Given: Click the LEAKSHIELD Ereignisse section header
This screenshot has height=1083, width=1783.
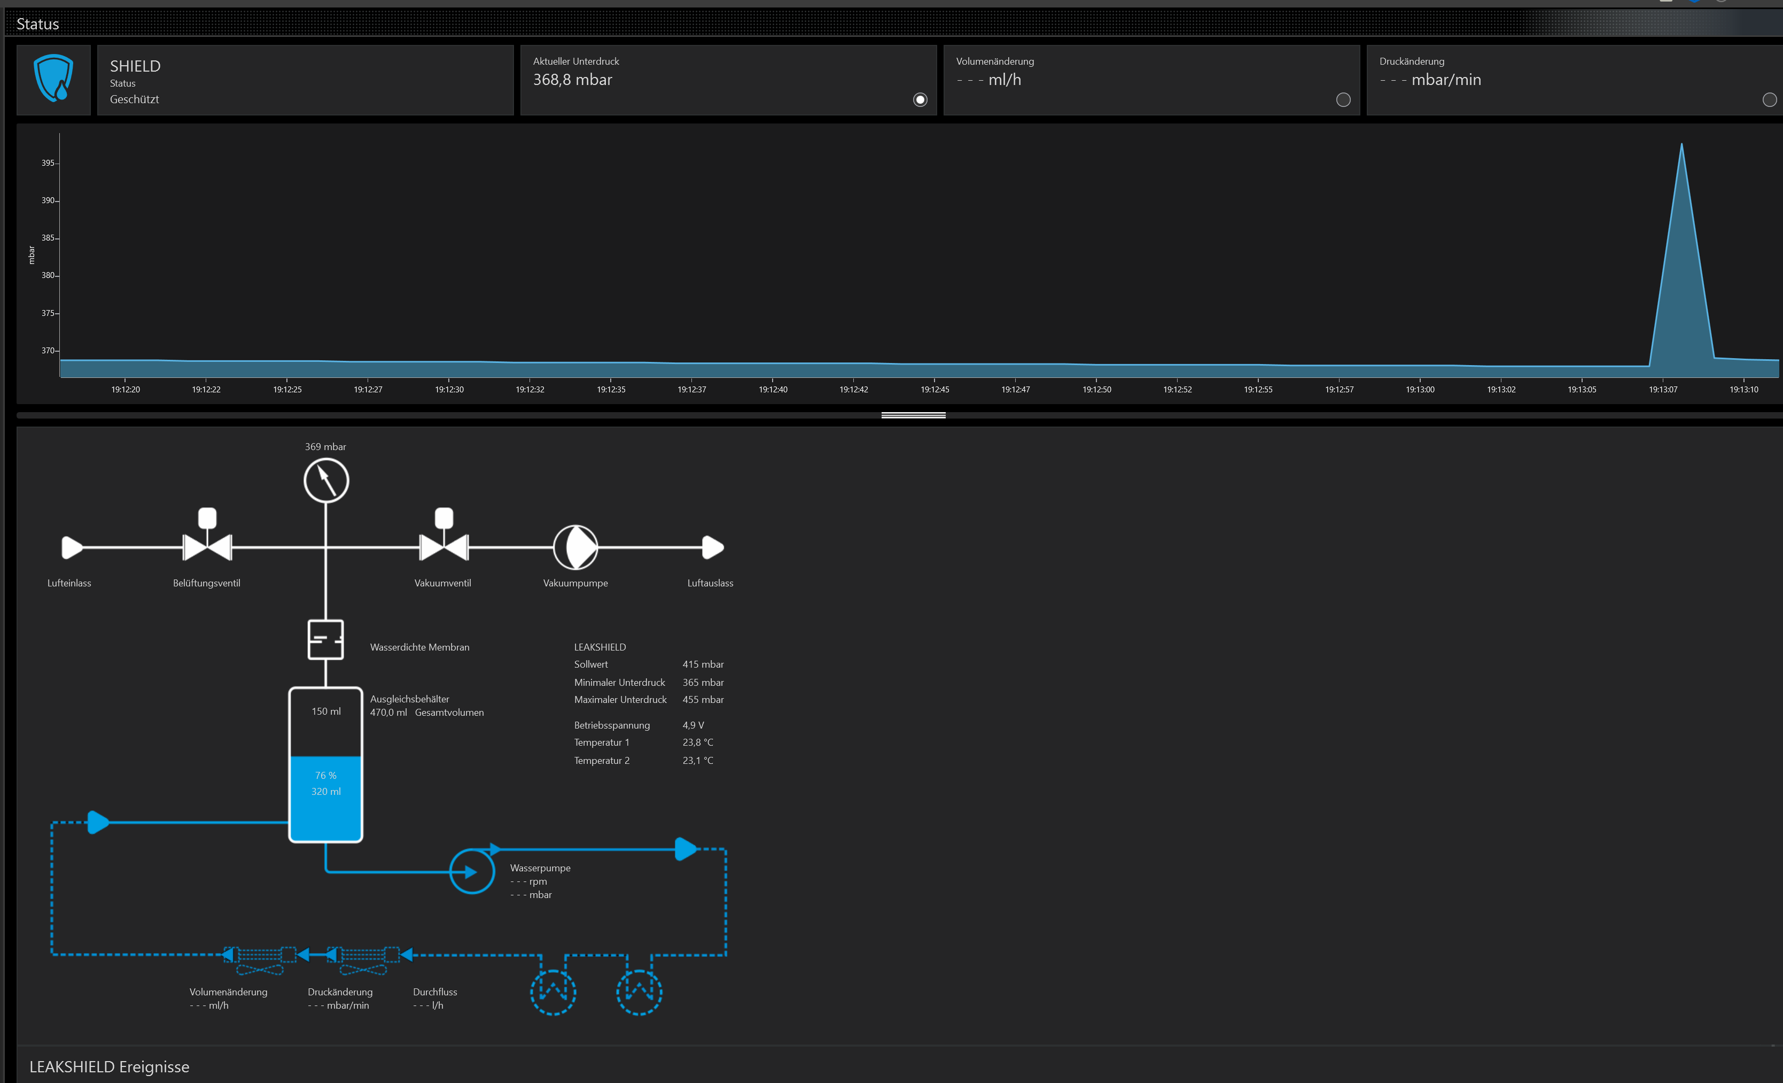Looking at the screenshot, I should [x=109, y=1066].
